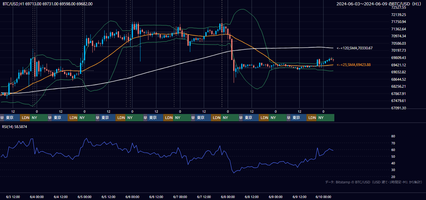Click RSI scale value 70

coord(393,143)
